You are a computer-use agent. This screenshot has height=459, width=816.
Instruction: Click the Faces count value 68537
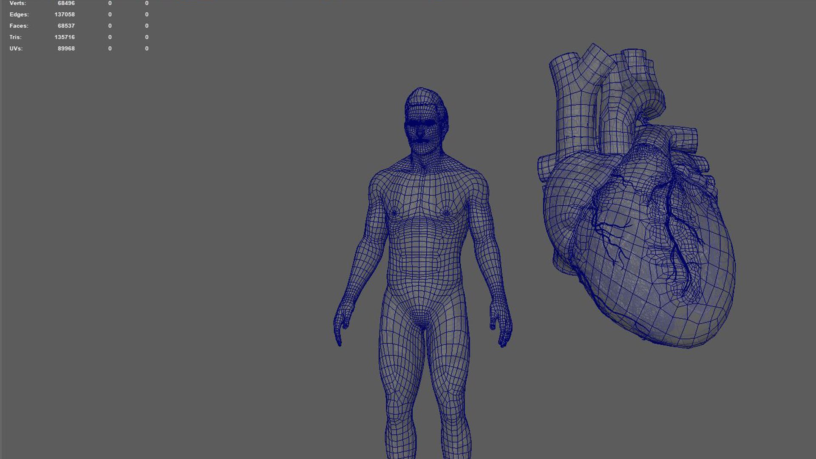tap(66, 26)
